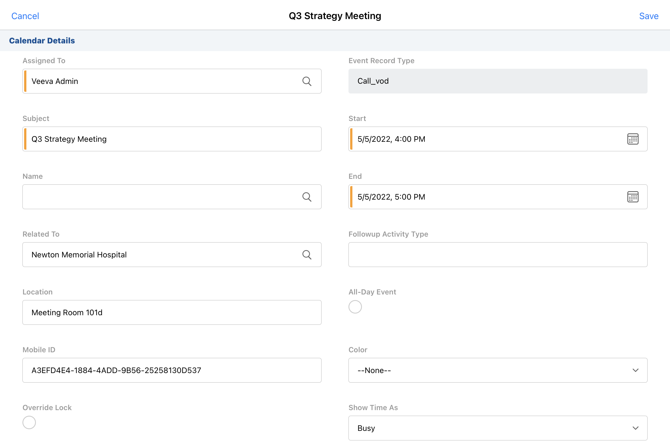Click into the Subject text field

click(x=171, y=139)
